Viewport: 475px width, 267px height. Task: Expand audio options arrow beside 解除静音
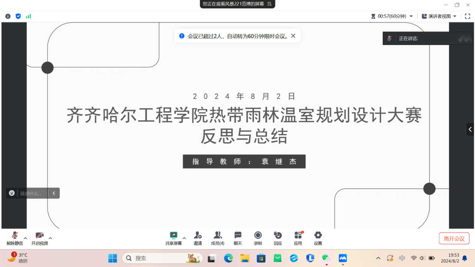[25, 238]
